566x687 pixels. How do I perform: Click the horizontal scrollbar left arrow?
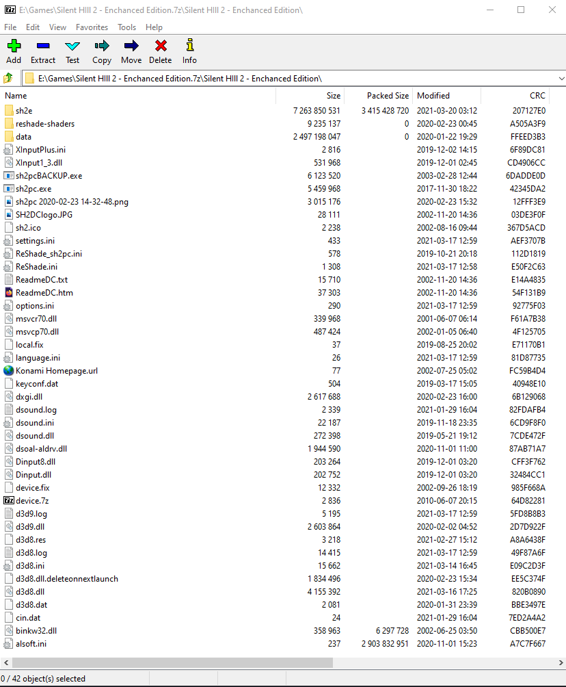coord(5,662)
